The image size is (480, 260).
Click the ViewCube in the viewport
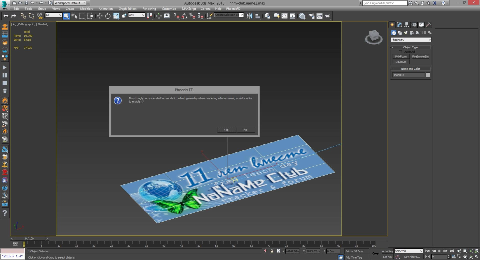tap(374, 37)
